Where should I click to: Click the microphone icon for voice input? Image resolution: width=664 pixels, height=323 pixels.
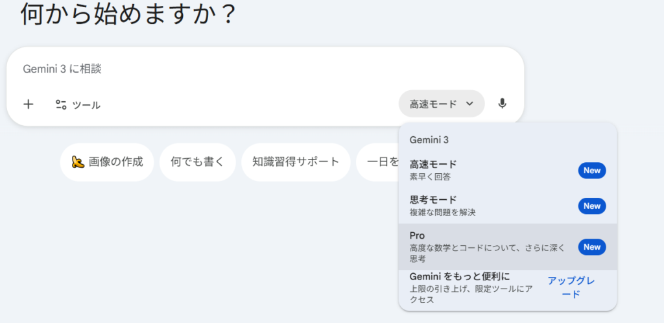tap(502, 104)
